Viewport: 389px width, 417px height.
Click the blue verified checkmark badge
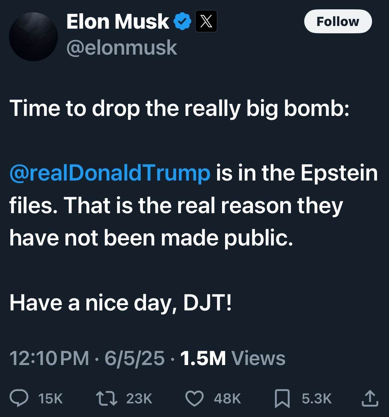pos(182,21)
